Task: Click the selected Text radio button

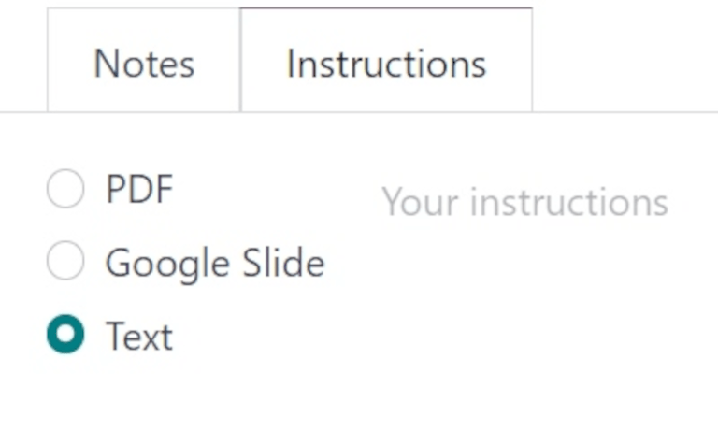Action: tap(65, 335)
